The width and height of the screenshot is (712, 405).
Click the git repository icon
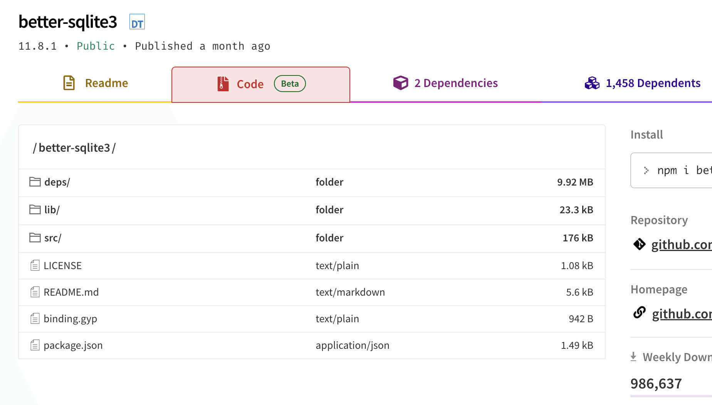639,244
